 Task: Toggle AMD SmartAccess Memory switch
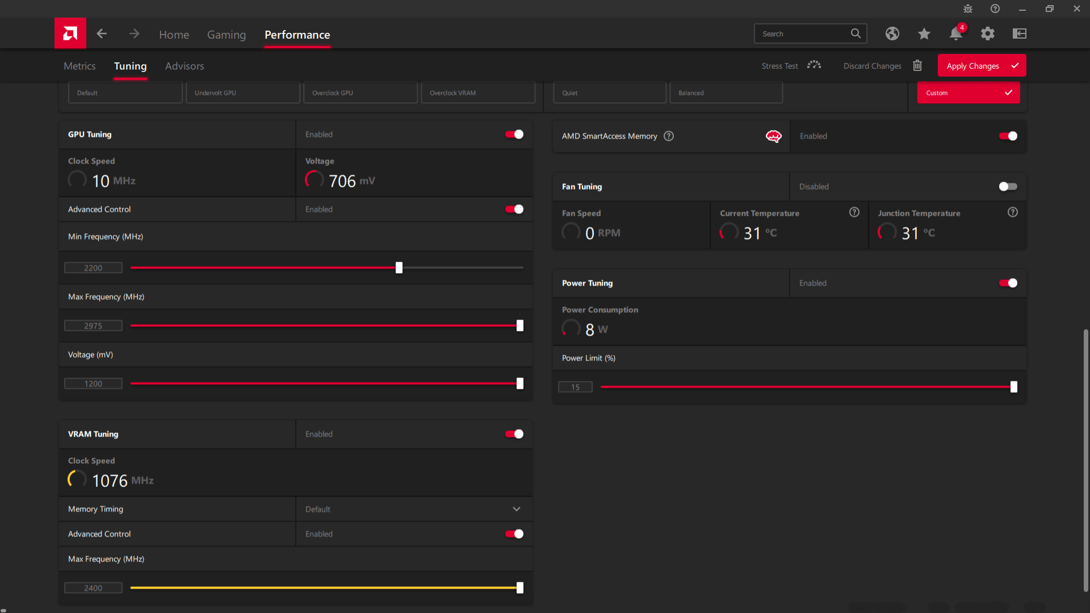(x=1008, y=136)
